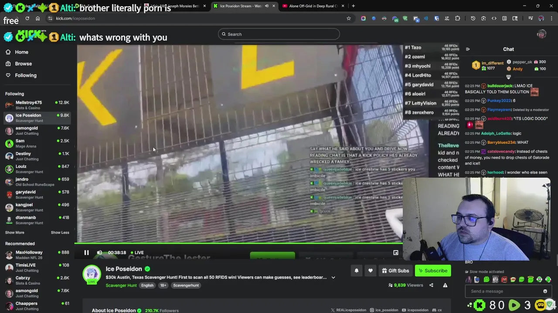Open Mellstroy475 channel in Following list
The width and height of the screenshot is (558, 313).
[x=37, y=105]
